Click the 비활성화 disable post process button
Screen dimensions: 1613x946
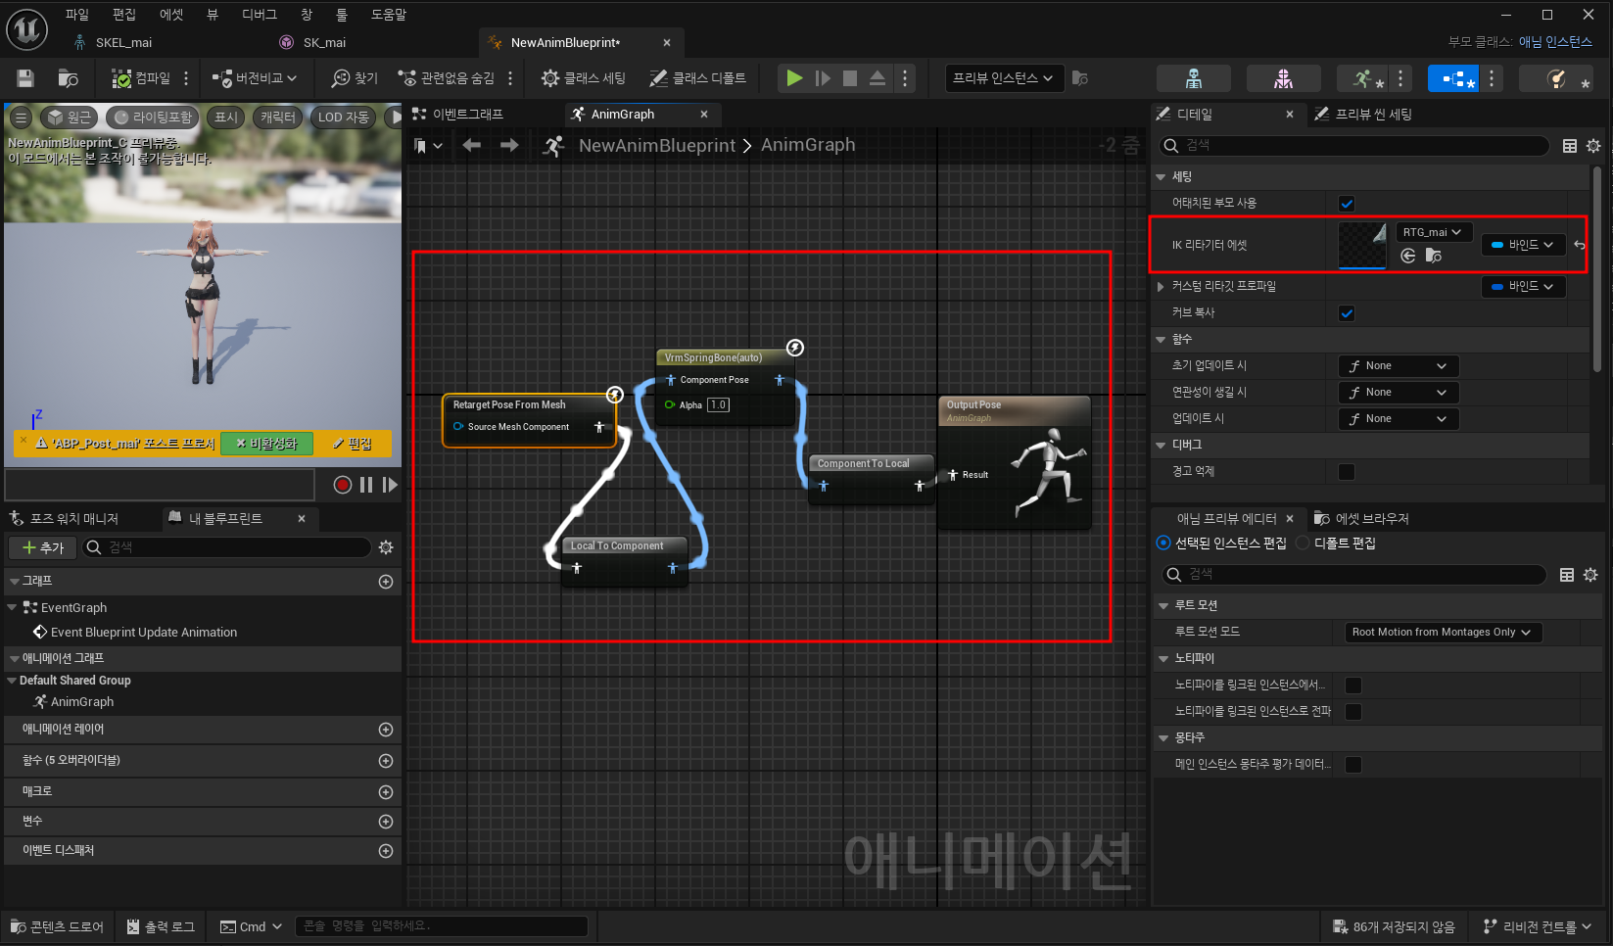coord(266,444)
